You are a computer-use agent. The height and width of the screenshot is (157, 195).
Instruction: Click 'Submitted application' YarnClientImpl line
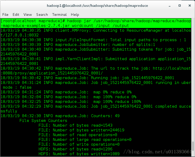tap(96, 59)
